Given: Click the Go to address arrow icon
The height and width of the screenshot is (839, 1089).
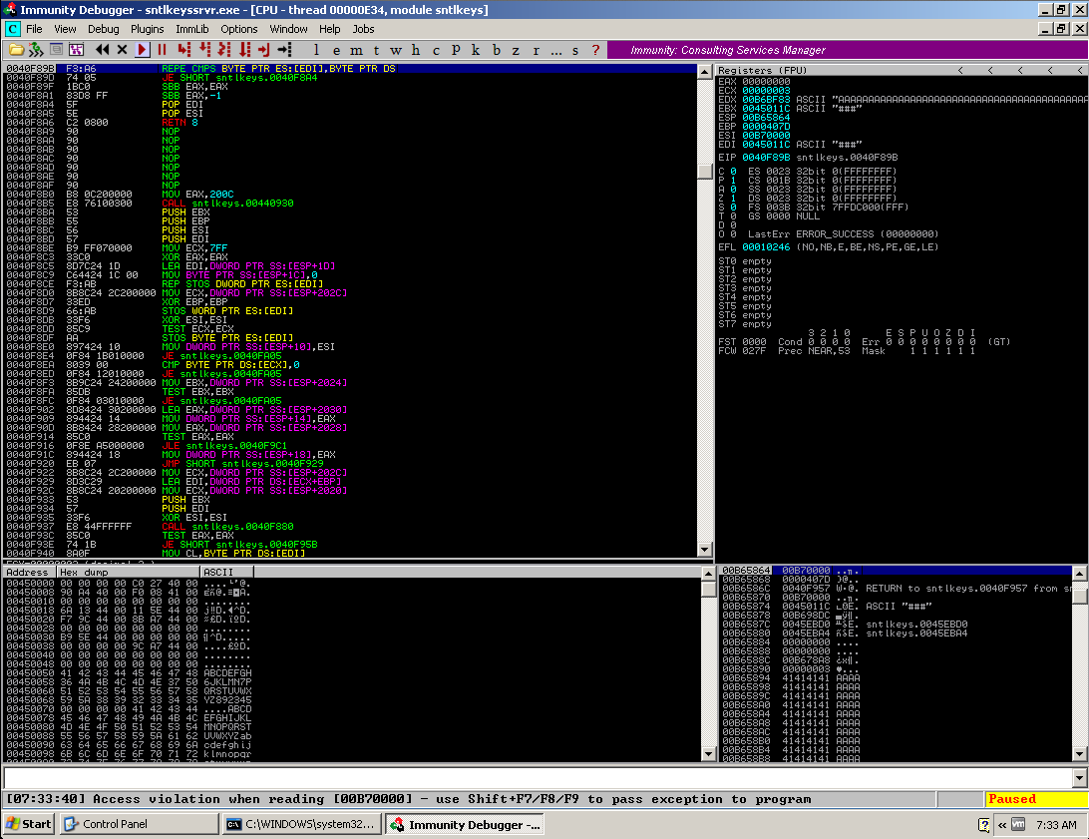Looking at the screenshot, I should click(285, 49).
